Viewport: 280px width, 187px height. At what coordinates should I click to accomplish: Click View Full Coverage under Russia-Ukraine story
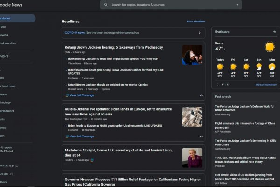(82, 137)
